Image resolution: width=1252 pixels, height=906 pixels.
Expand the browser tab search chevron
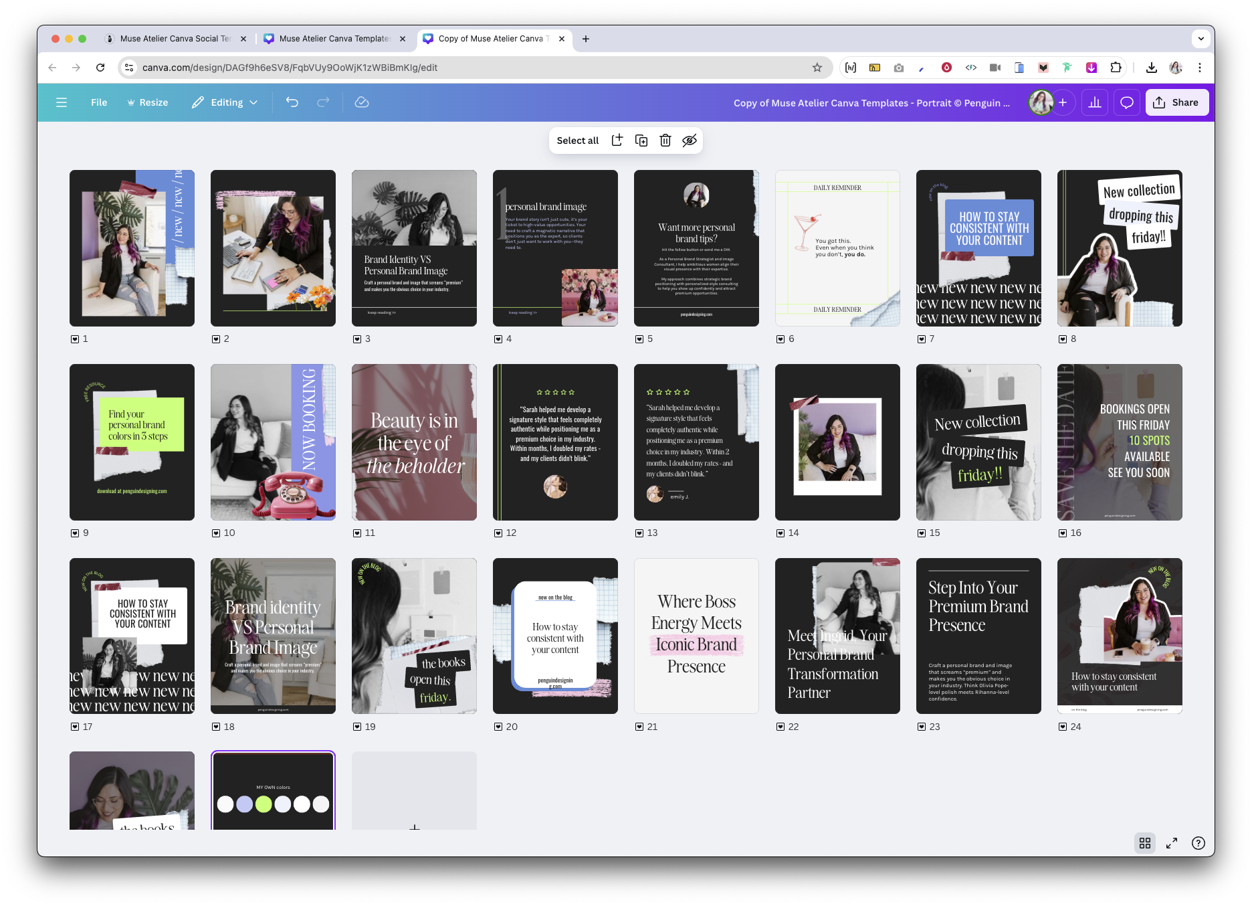[1201, 39]
